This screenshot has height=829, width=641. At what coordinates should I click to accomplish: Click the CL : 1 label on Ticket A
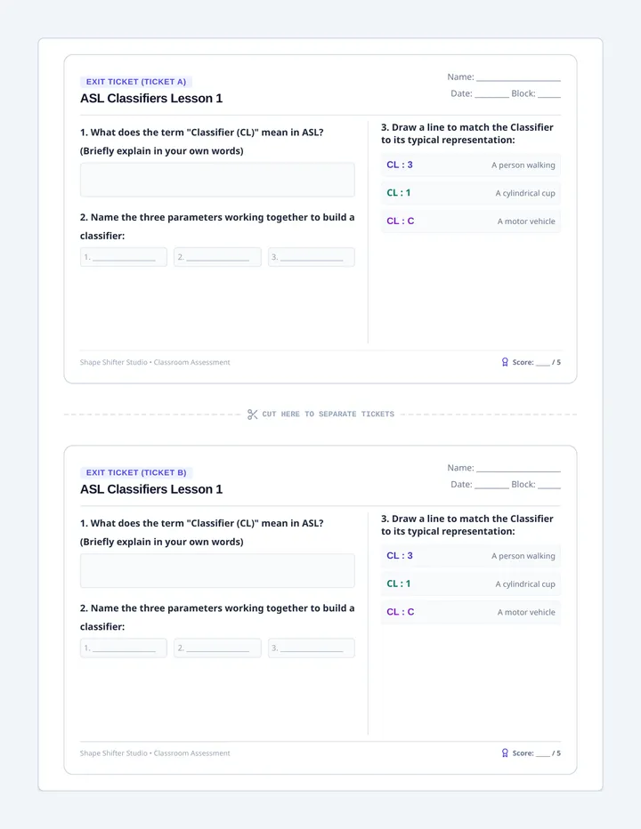tap(399, 193)
